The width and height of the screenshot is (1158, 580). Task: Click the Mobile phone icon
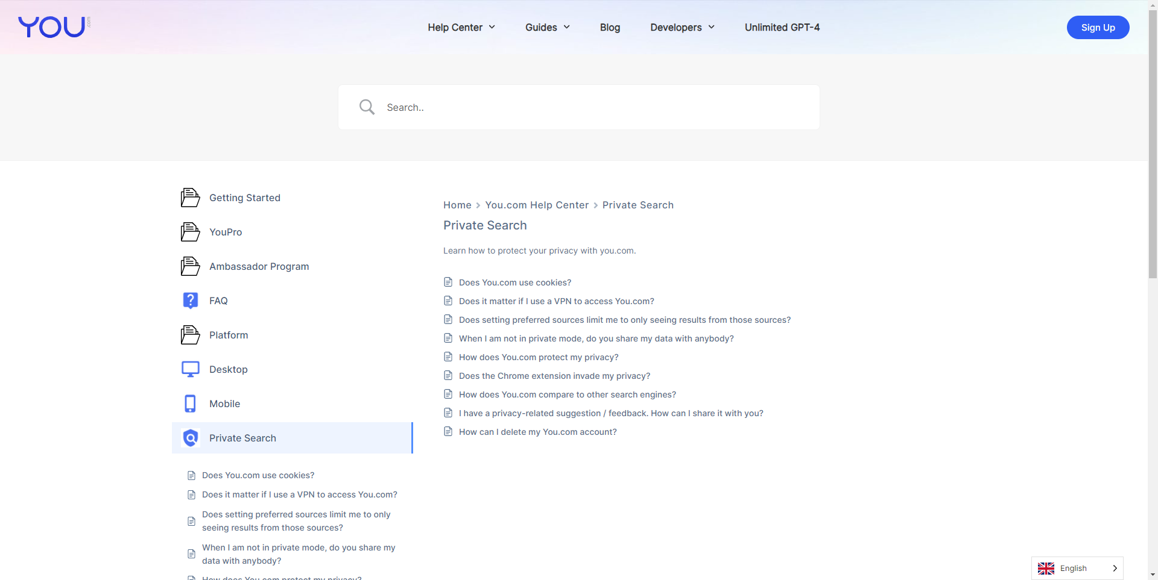click(x=190, y=404)
